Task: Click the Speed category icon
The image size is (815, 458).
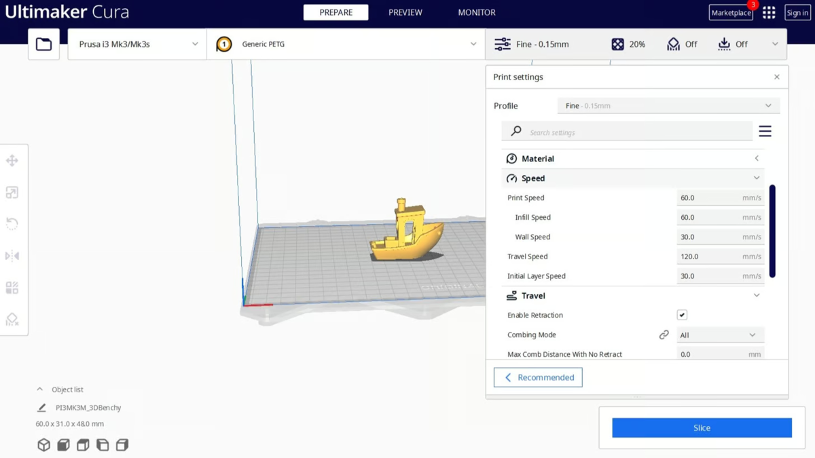Action: 511,178
